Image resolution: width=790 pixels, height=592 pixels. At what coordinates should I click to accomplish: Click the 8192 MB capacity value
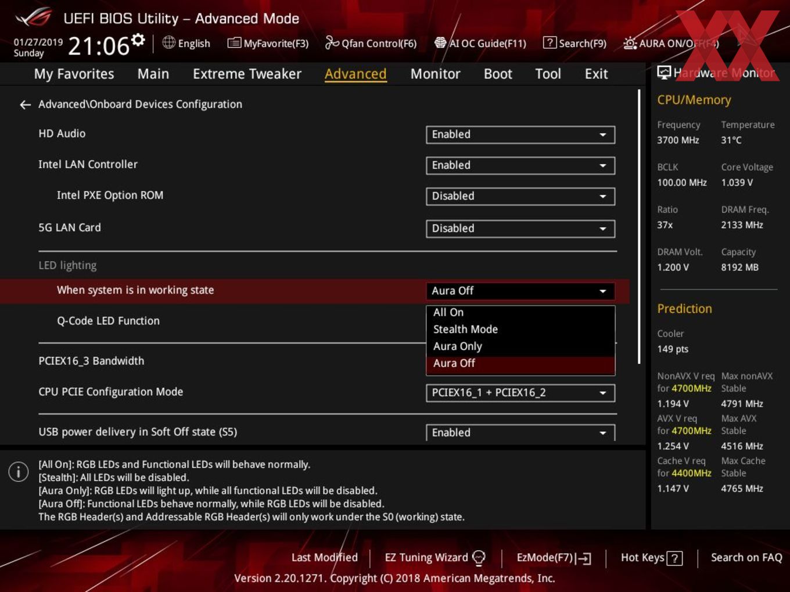click(739, 267)
